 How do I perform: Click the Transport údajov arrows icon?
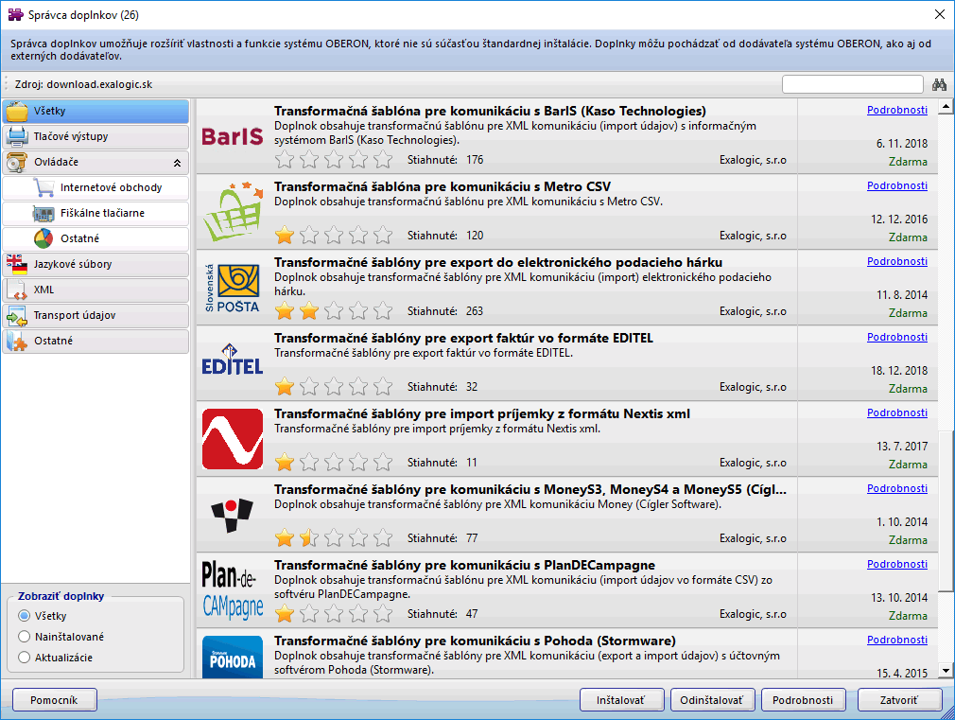pyautogui.click(x=17, y=315)
